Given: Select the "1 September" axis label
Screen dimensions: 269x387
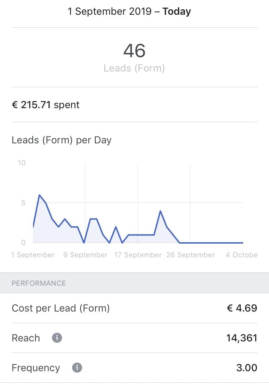Looking at the screenshot, I should click(33, 255).
